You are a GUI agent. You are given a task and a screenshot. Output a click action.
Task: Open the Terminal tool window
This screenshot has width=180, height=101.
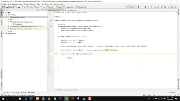[x=31, y=93]
